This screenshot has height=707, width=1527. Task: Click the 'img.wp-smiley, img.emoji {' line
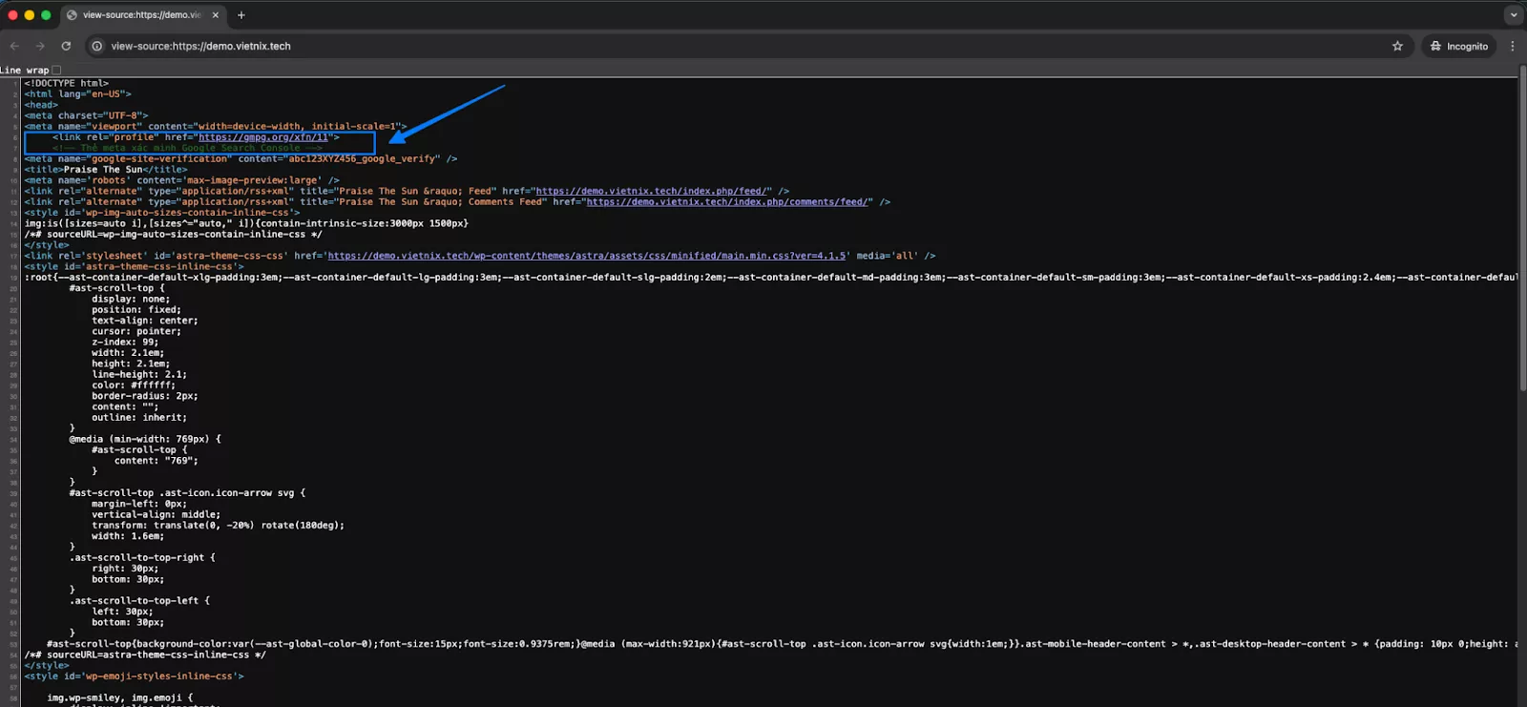(x=119, y=697)
